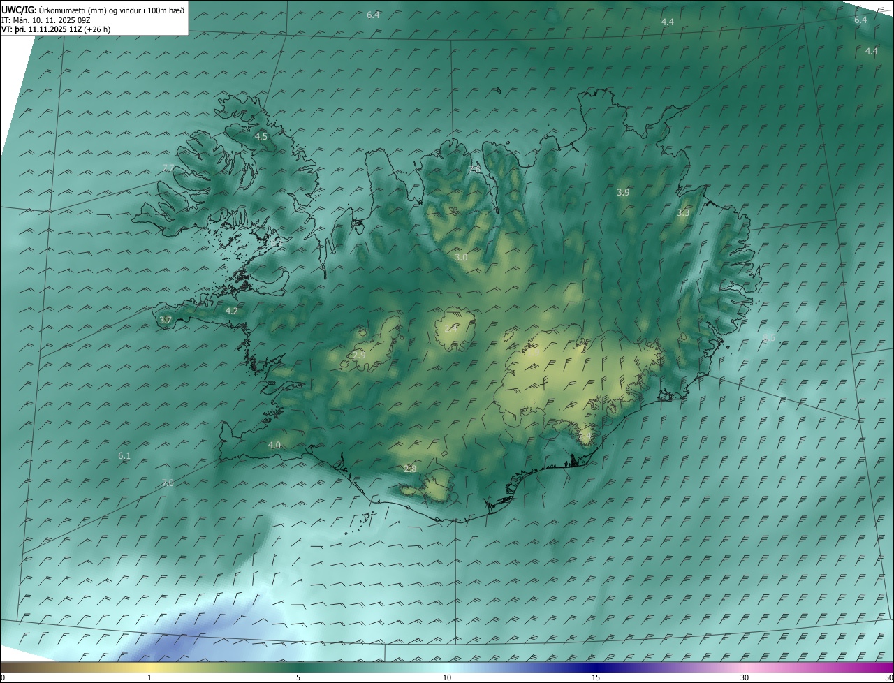Pick the pink color above the 30 tick
The width and height of the screenshot is (894, 683).
[x=745, y=667]
